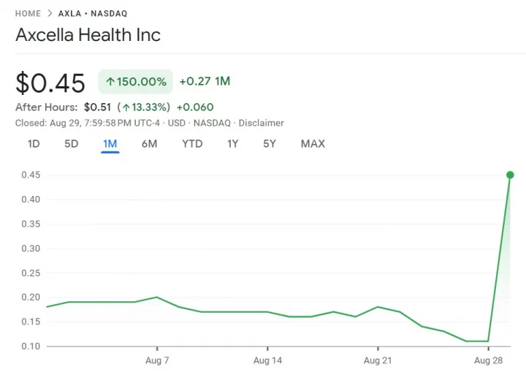
Task: Click the after hours $0.51 price
Action: point(97,107)
